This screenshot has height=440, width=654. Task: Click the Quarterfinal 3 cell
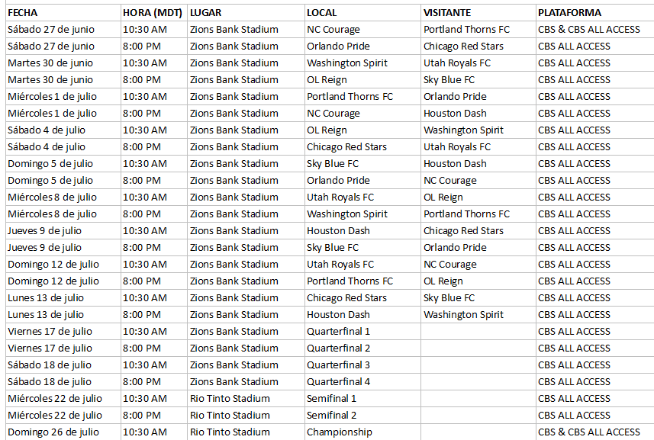(x=363, y=365)
